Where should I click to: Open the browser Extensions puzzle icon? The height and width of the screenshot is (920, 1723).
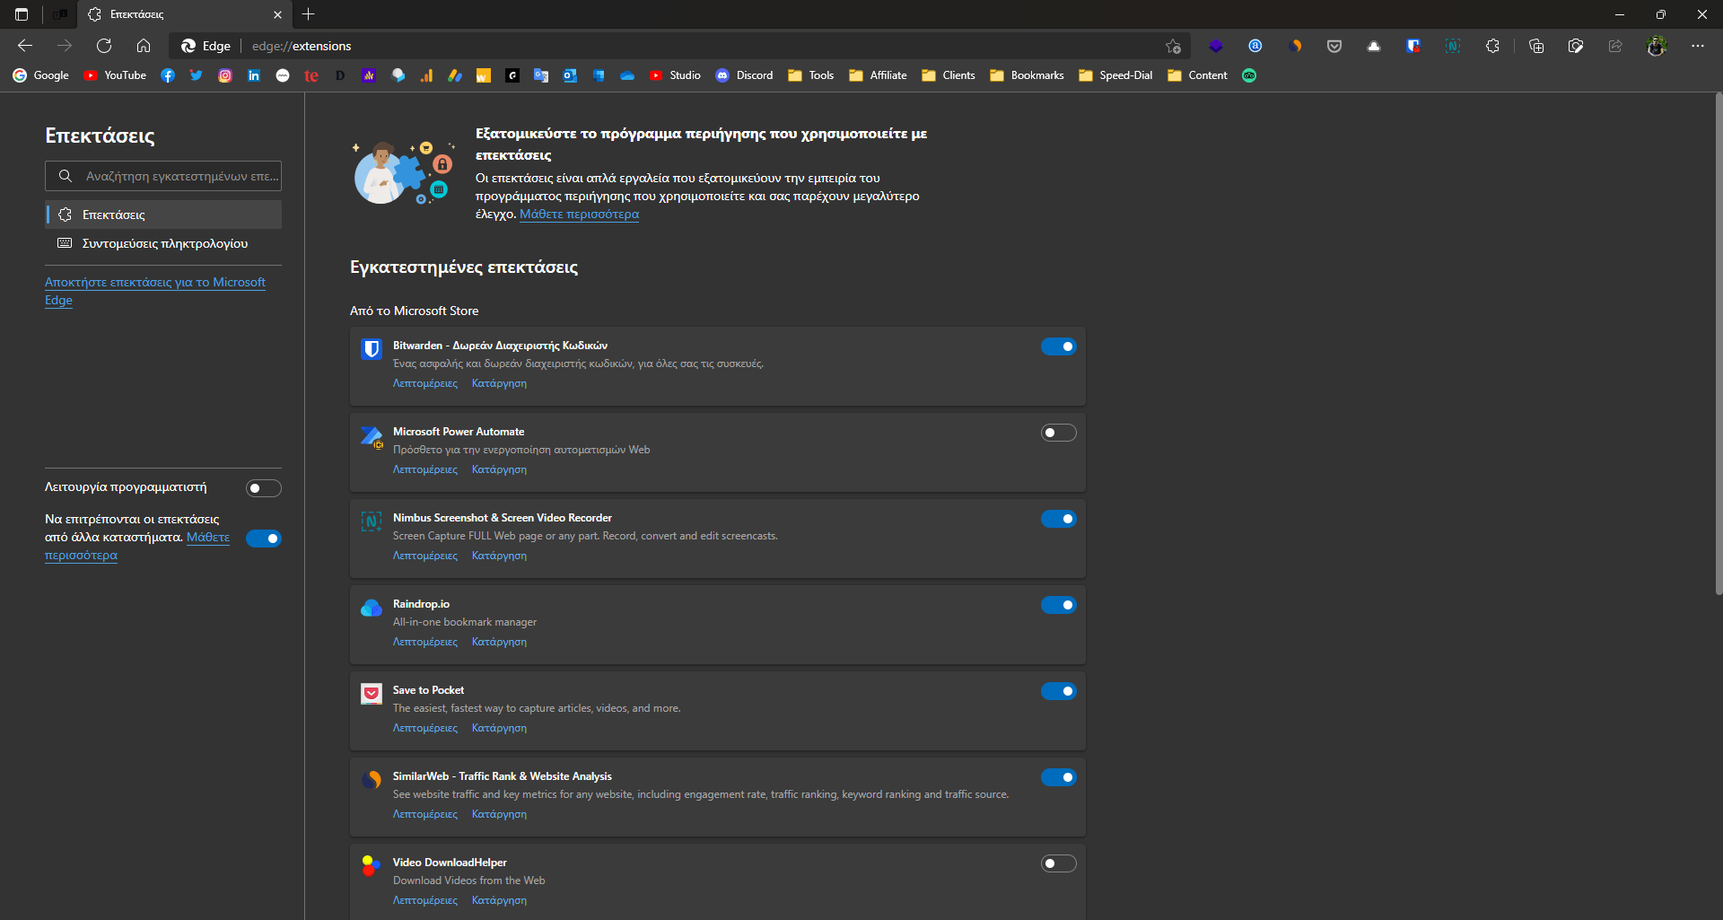click(1492, 46)
